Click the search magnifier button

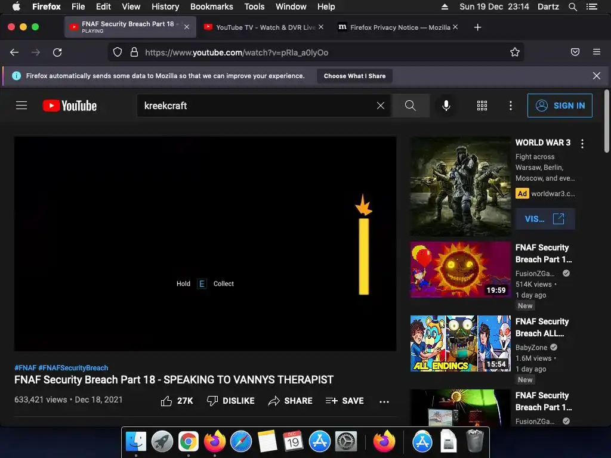point(411,106)
